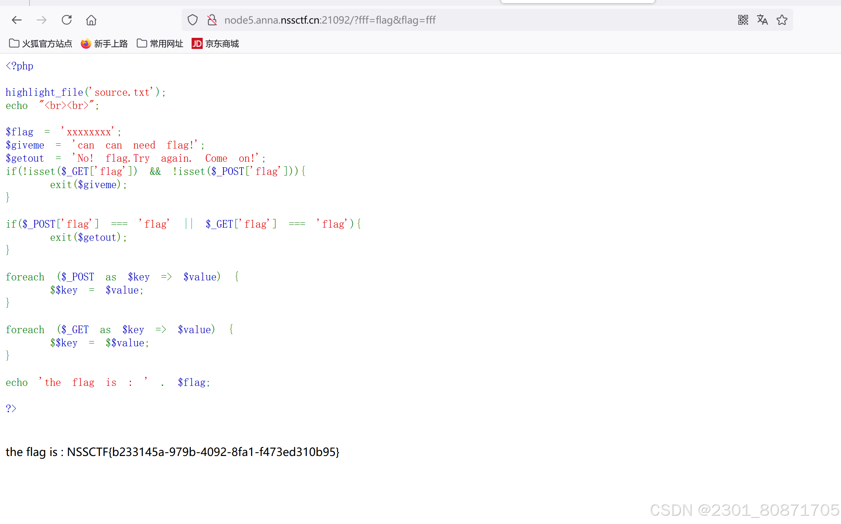Viewport: 841px width, 524px height.
Task: Open the 火狐官方站点 bookmark folder
Action: point(41,44)
